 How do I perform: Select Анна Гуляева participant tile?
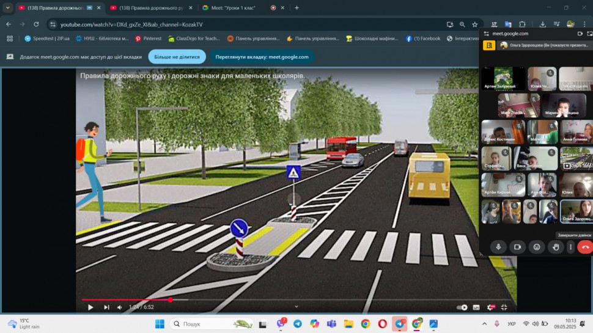tap(576, 132)
